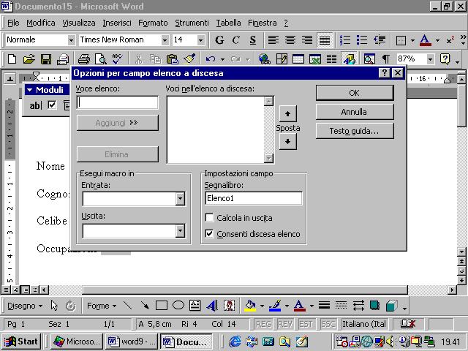Align text left

tap(273, 40)
